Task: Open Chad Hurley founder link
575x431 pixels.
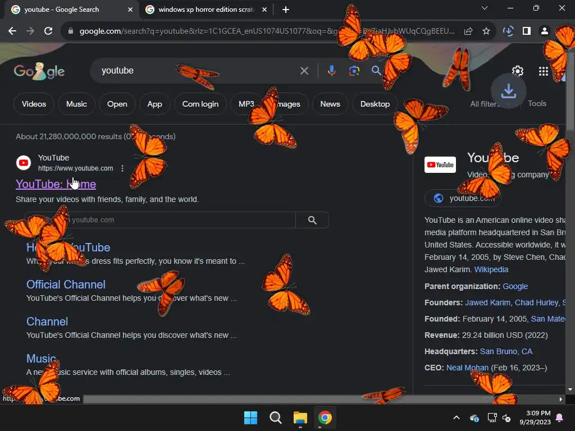Action: [x=536, y=302]
